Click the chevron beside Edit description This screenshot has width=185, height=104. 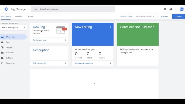[65, 63]
